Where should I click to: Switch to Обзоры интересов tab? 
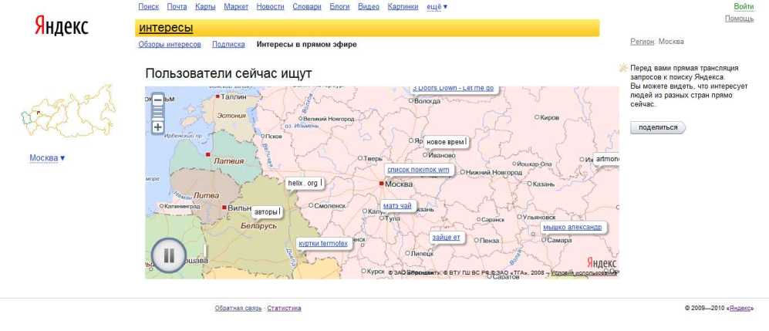click(x=170, y=44)
